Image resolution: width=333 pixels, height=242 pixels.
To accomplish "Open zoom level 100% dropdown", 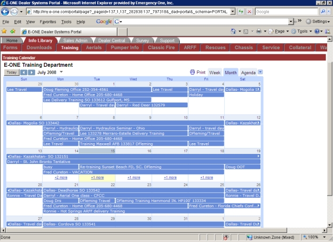I will point(324,237).
